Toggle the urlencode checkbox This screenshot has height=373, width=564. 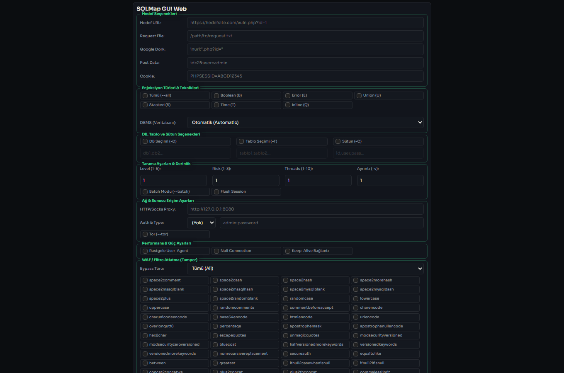(x=356, y=317)
